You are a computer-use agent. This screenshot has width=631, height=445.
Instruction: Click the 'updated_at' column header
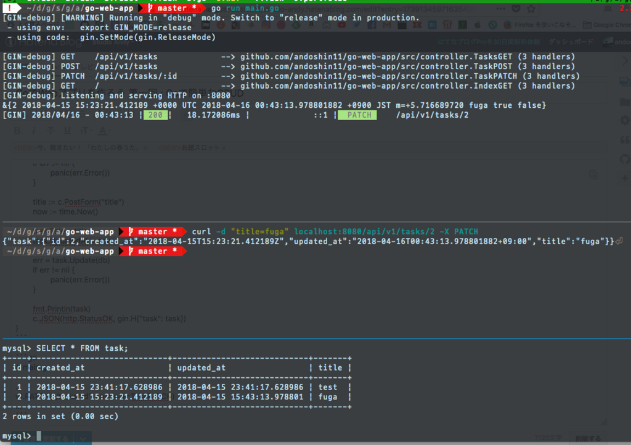click(x=202, y=368)
